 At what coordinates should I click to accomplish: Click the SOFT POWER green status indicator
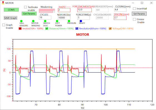(x=57, y=21)
